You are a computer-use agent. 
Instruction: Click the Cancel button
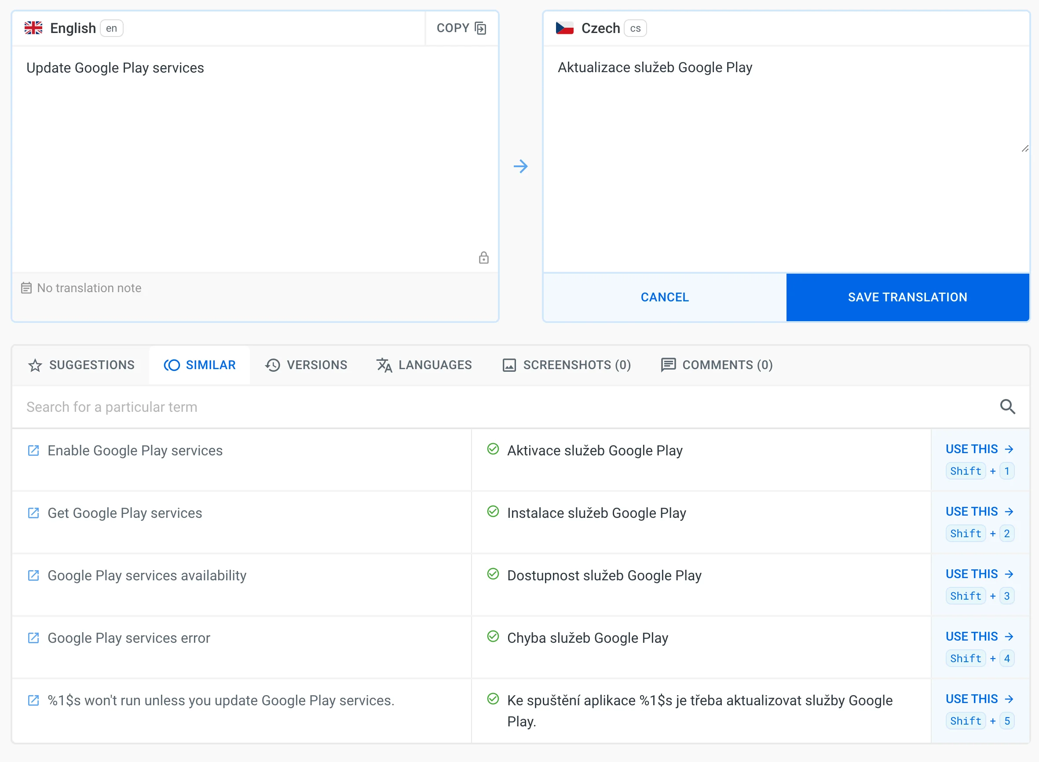665,297
